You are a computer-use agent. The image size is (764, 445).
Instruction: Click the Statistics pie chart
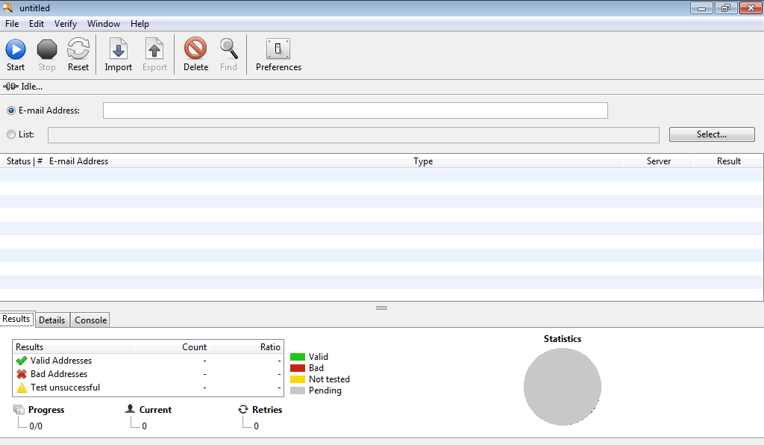tap(563, 387)
